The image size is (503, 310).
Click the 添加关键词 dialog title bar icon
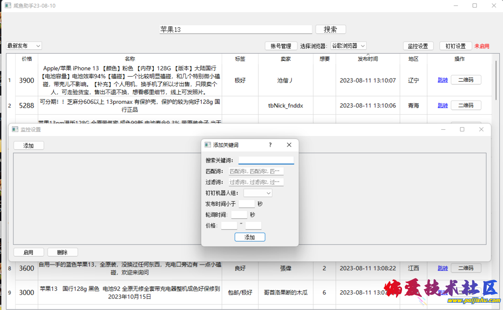[x=208, y=145]
